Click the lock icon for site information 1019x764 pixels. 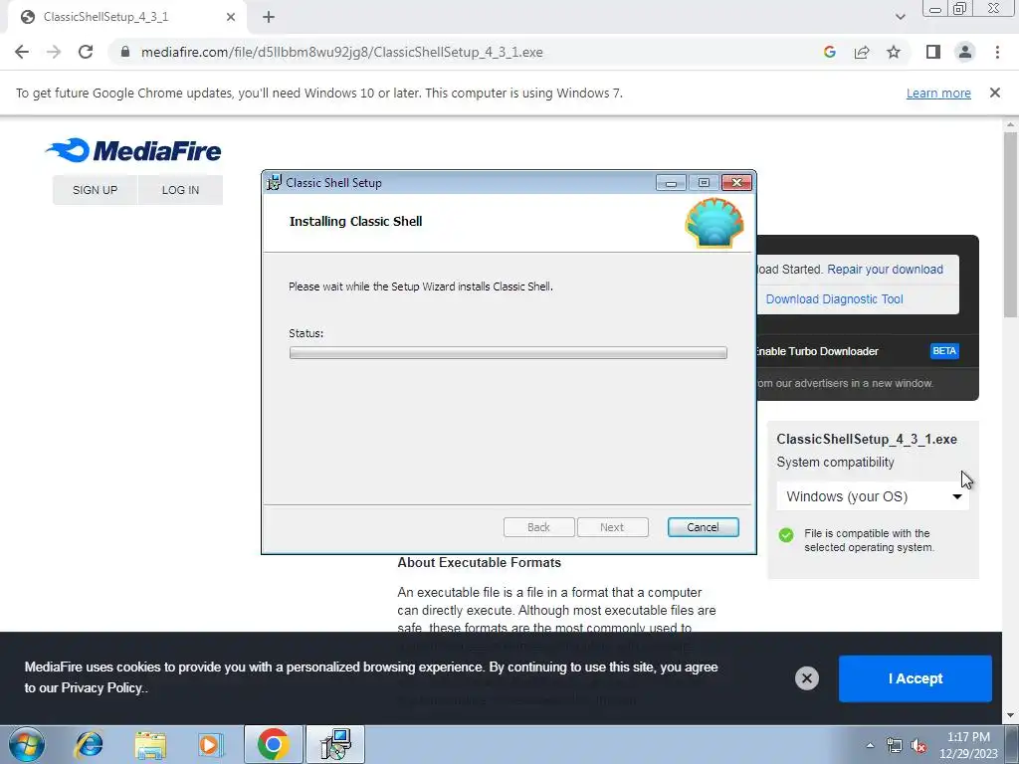(125, 52)
